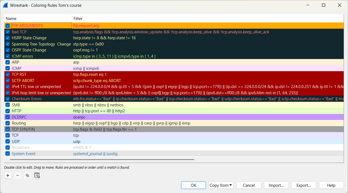
Task: Disable the ARP rule checkbox
Action: (8, 62)
